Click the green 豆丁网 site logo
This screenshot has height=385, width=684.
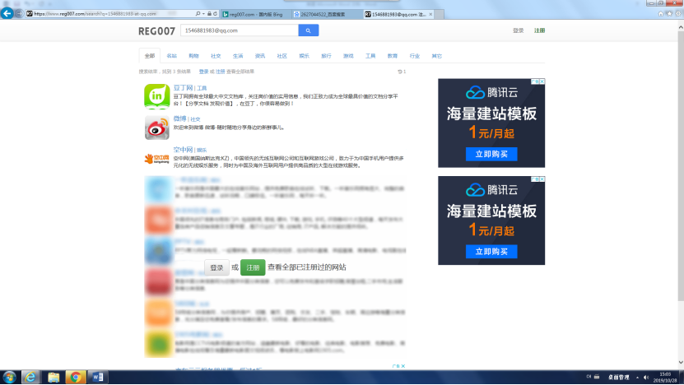(x=157, y=96)
